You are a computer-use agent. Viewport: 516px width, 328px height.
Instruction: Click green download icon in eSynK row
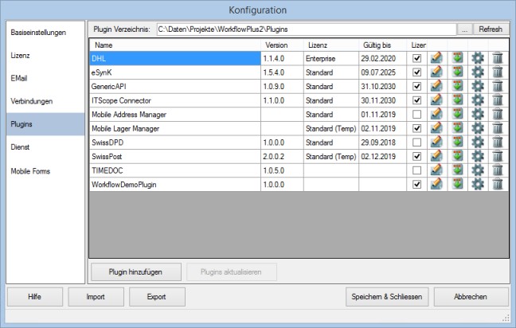pos(457,72)
